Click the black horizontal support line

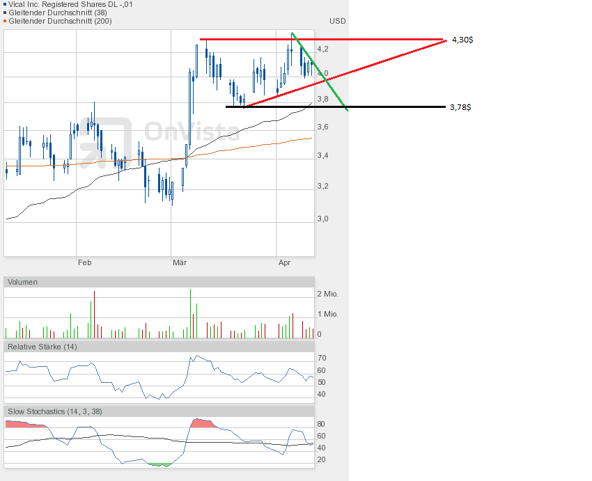[x=390, y=107]
